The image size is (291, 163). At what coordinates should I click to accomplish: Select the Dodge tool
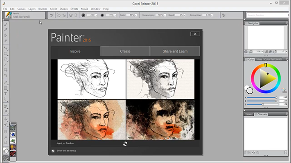click(6, 112)
